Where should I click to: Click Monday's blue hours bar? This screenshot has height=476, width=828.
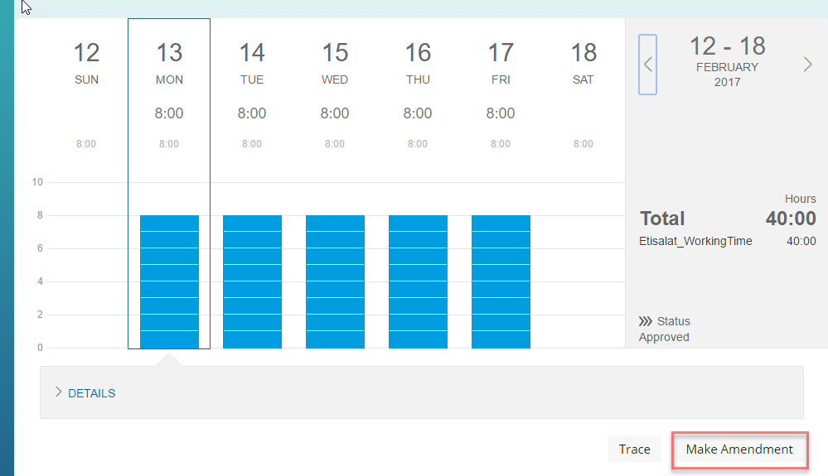coord(170,281)
